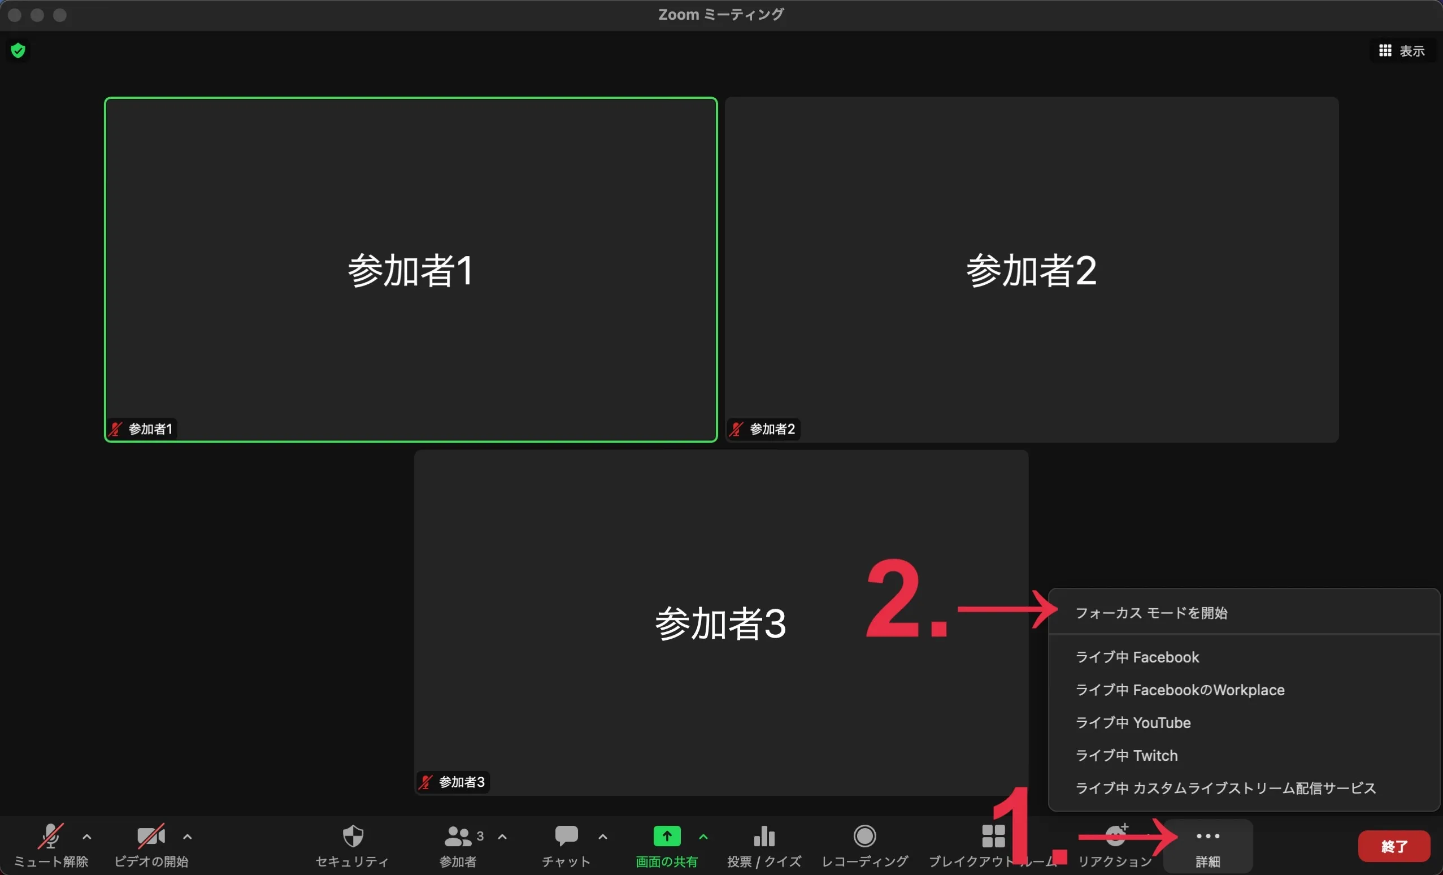Start Recording with the record icon
Viewport: 1443px width, 875px height.
(x=864, y=837)
